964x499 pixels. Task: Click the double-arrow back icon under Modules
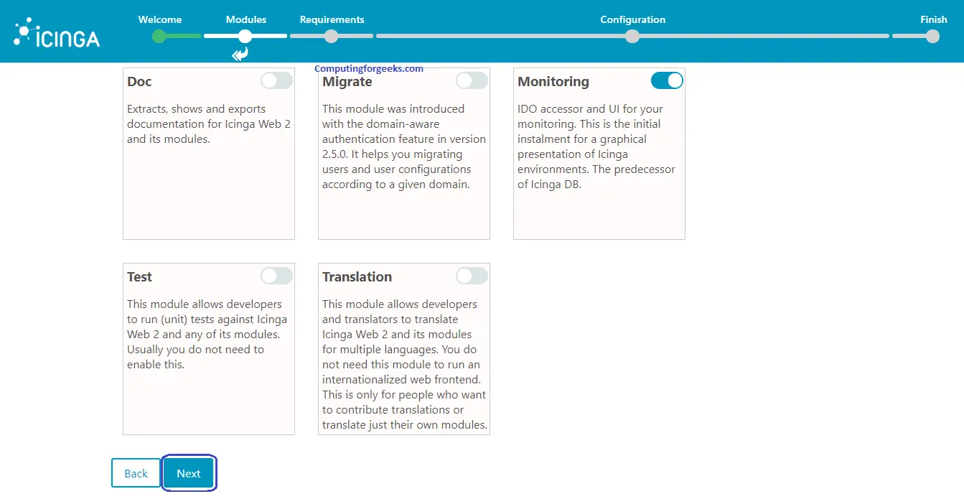point(240,55)
